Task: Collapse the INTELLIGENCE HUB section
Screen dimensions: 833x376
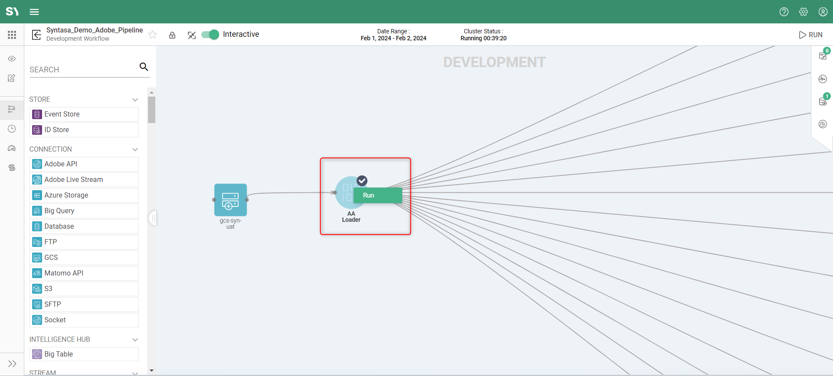Action: 135,340
